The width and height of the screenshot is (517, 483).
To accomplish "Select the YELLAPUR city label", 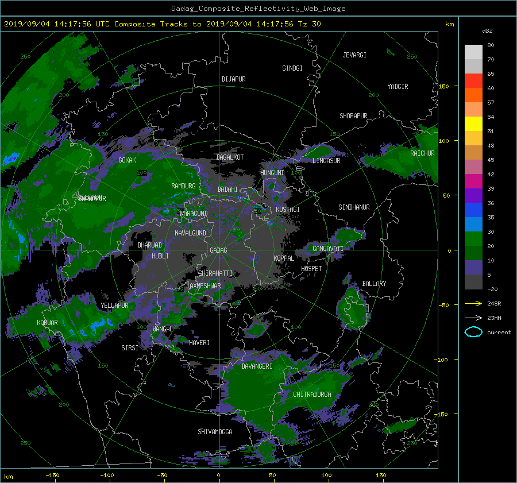I will (114, 306).
